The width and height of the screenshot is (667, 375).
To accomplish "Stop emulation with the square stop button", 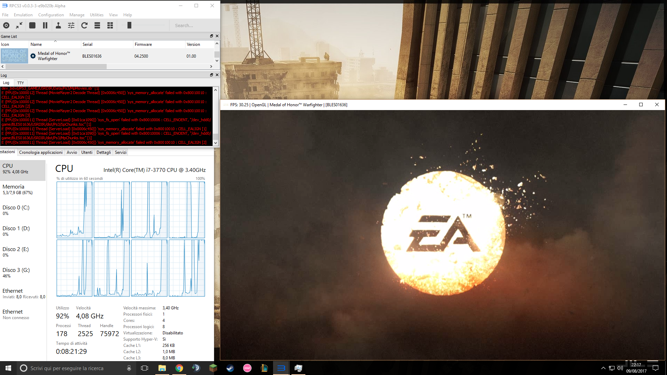I will (32, 25).
